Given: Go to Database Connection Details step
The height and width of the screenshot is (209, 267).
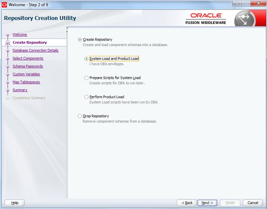Looking at the screenshot, I should pos(36,50).
